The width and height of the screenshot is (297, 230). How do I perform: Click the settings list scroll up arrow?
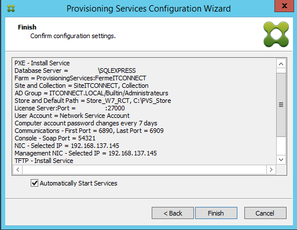(281, 64)
